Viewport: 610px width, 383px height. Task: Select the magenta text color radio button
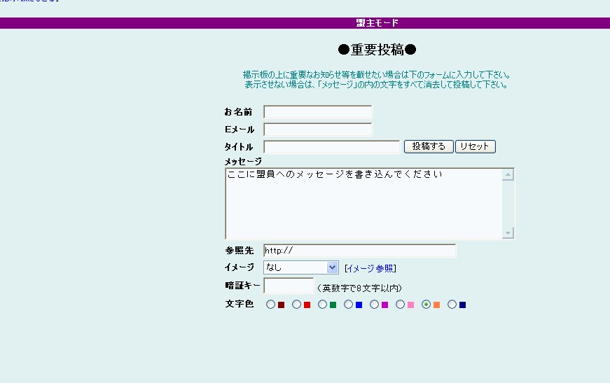[x=374, y=305]
